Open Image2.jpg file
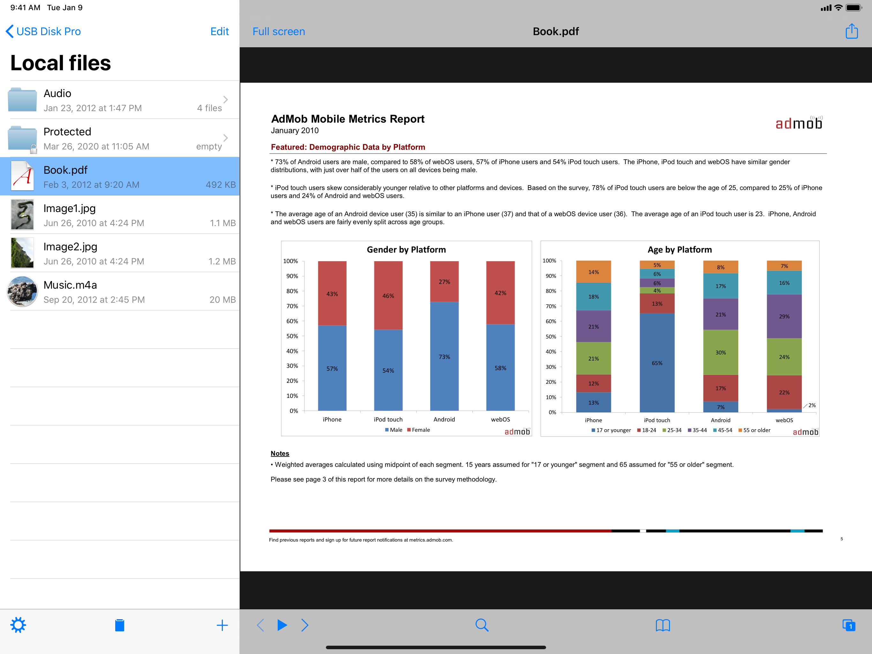Screen dimensions: 872x654 point(120,253)
